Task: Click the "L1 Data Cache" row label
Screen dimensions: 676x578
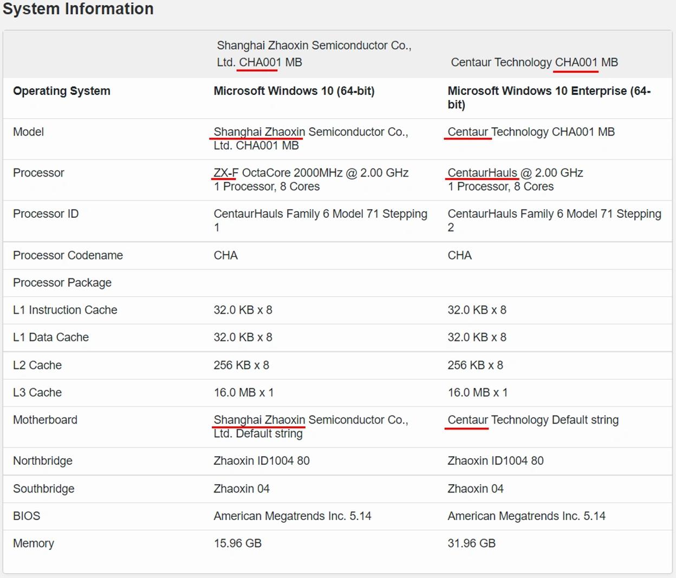Action: [x=51, y=337]
